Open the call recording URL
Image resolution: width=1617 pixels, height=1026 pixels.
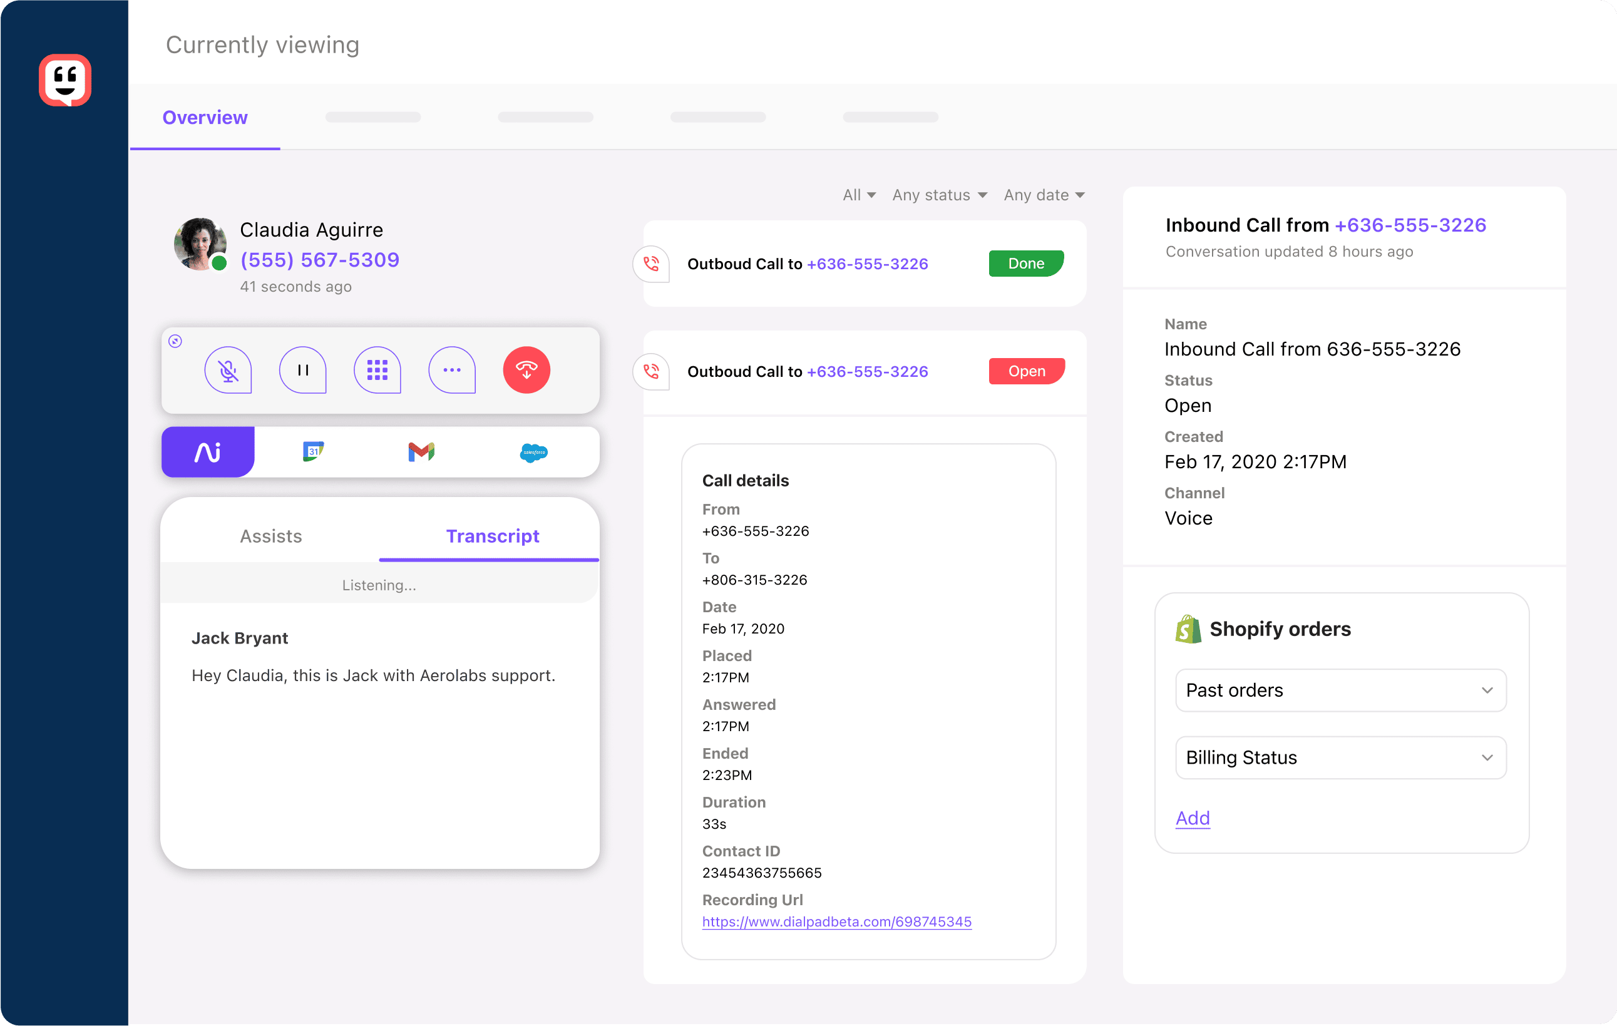click(837, 921)
